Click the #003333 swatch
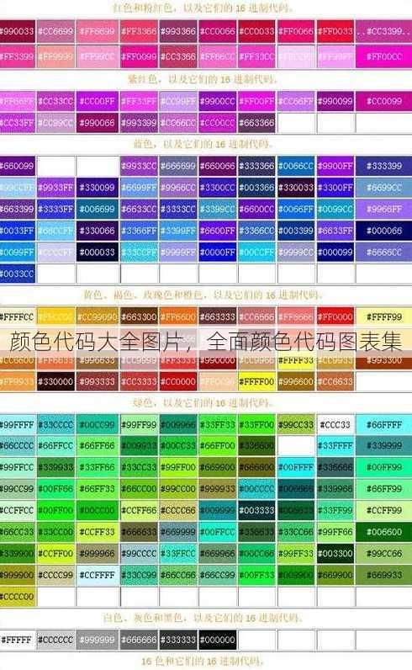 click(256, 511)
